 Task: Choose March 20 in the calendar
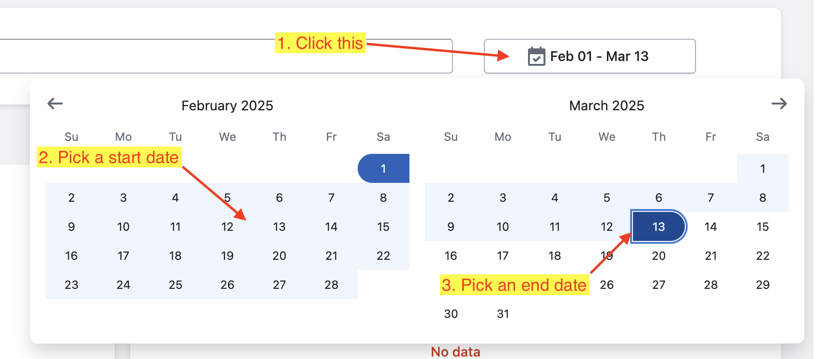[x=658, y=255]
